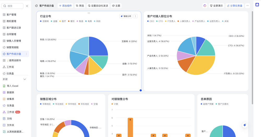Screen dimensions: 261x137
Task: Click the blue home icon at top right
Action: click(x=257, y=5)
